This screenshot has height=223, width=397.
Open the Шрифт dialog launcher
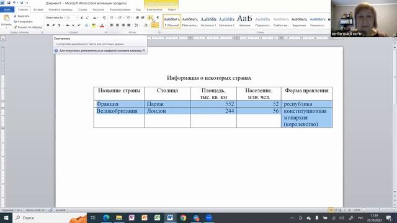(x=106, y=32)
